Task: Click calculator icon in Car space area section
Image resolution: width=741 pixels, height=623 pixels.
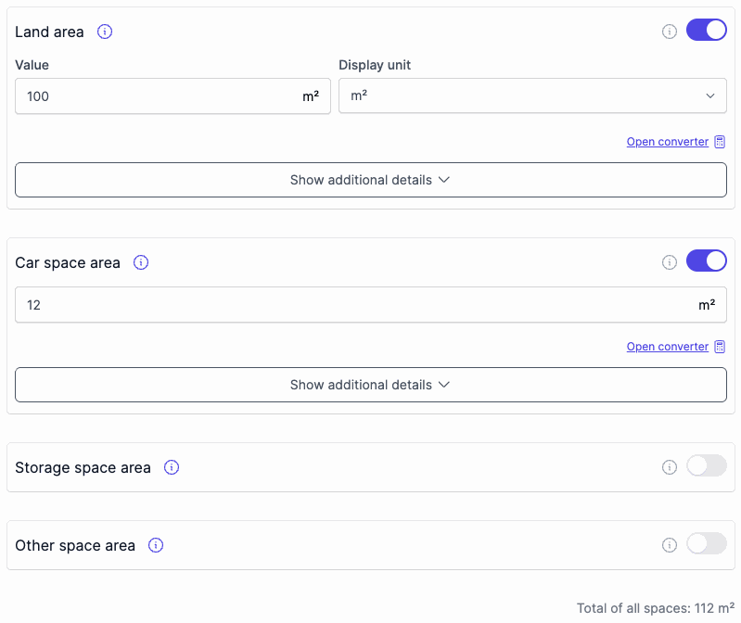Action: click(x=720, y=347)
